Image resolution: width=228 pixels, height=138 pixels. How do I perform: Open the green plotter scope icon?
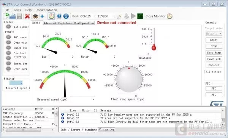point(140,16)
